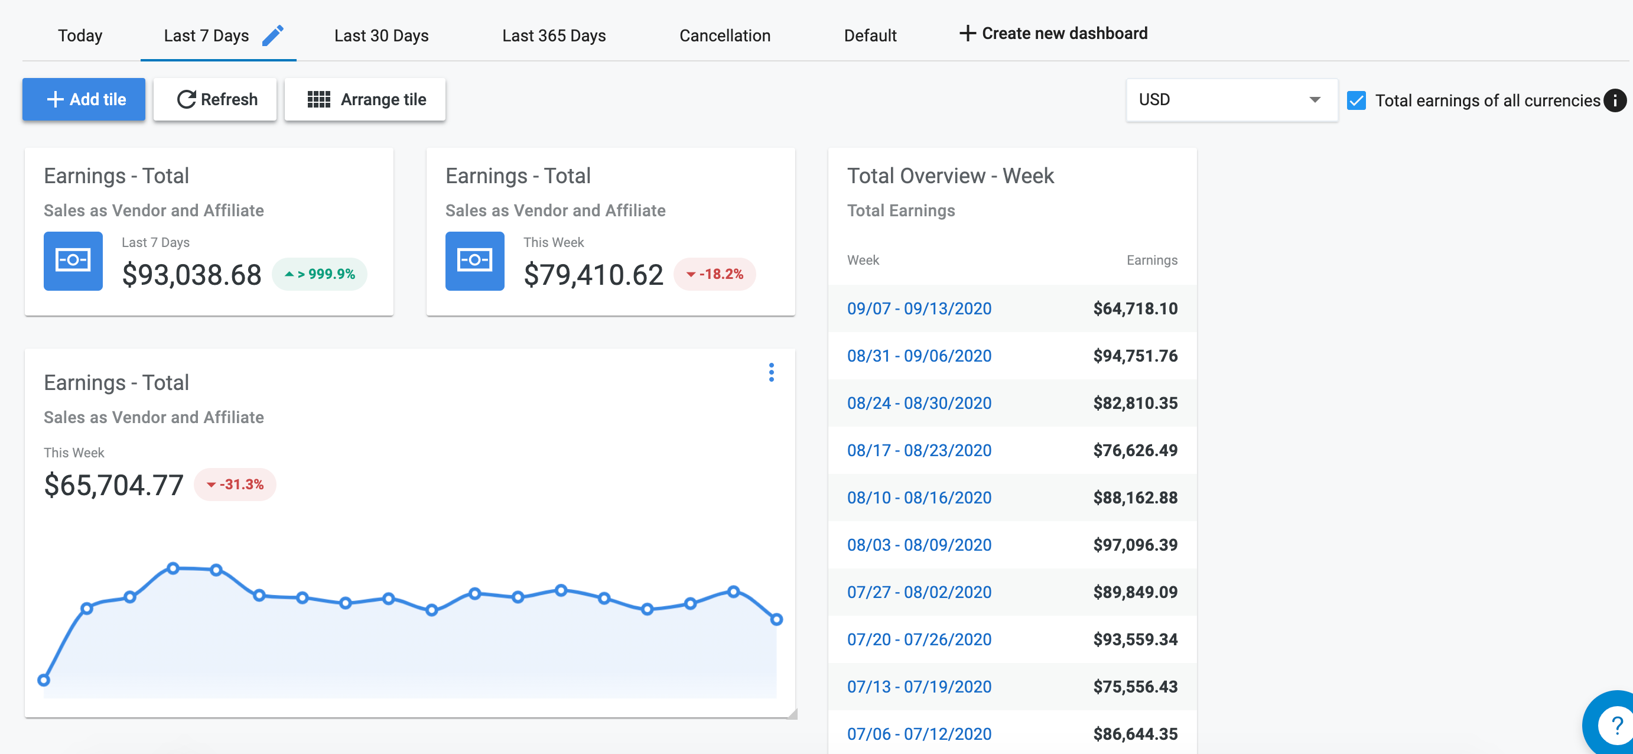Image resolution: width=1633 pixels, height=754 pixels.
Task: Open the three-dot menu on earnings chart tile
Action: (x=771, y=372)
